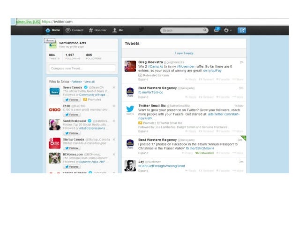The image size is (299, 225).
Task: Dismiss BCHomez.com suggestion
Action: pyautogui.click(x=114, y=154)
